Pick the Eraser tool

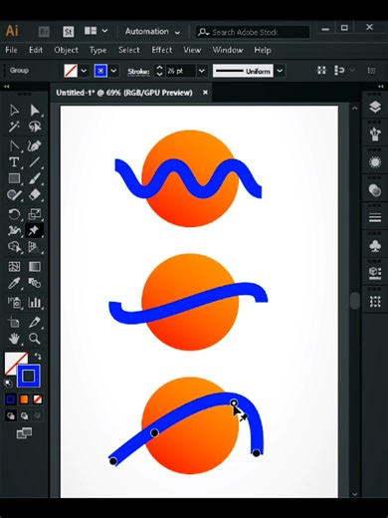pos(35,195)
